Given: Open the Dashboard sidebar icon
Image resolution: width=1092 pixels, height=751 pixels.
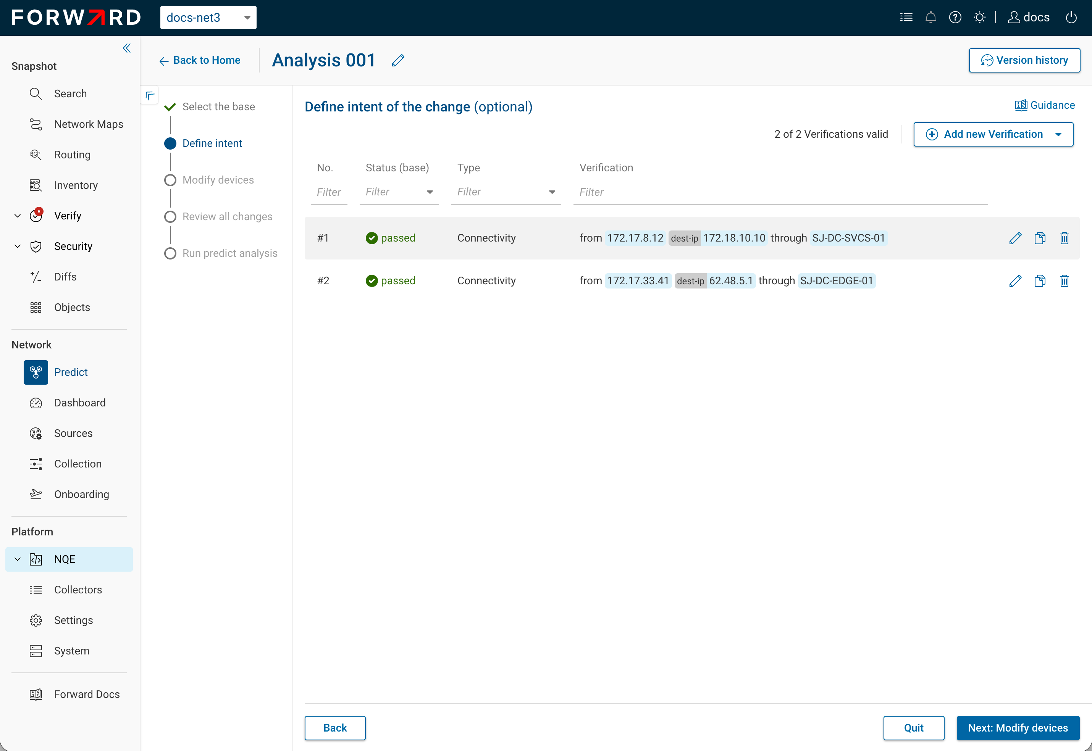Looking at the screenshot, I should tap(36, 403).
